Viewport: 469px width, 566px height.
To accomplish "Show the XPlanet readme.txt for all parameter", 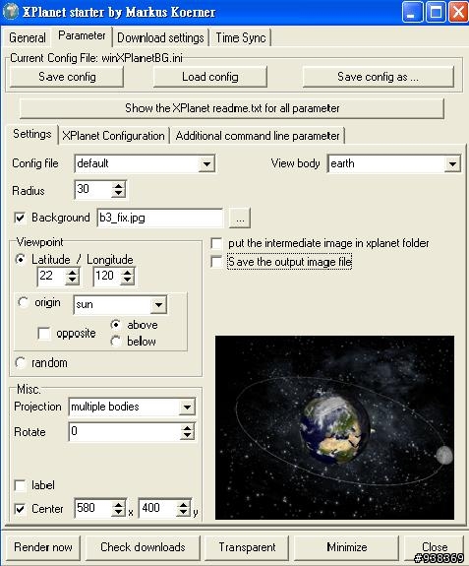I will tap(232, 108).
